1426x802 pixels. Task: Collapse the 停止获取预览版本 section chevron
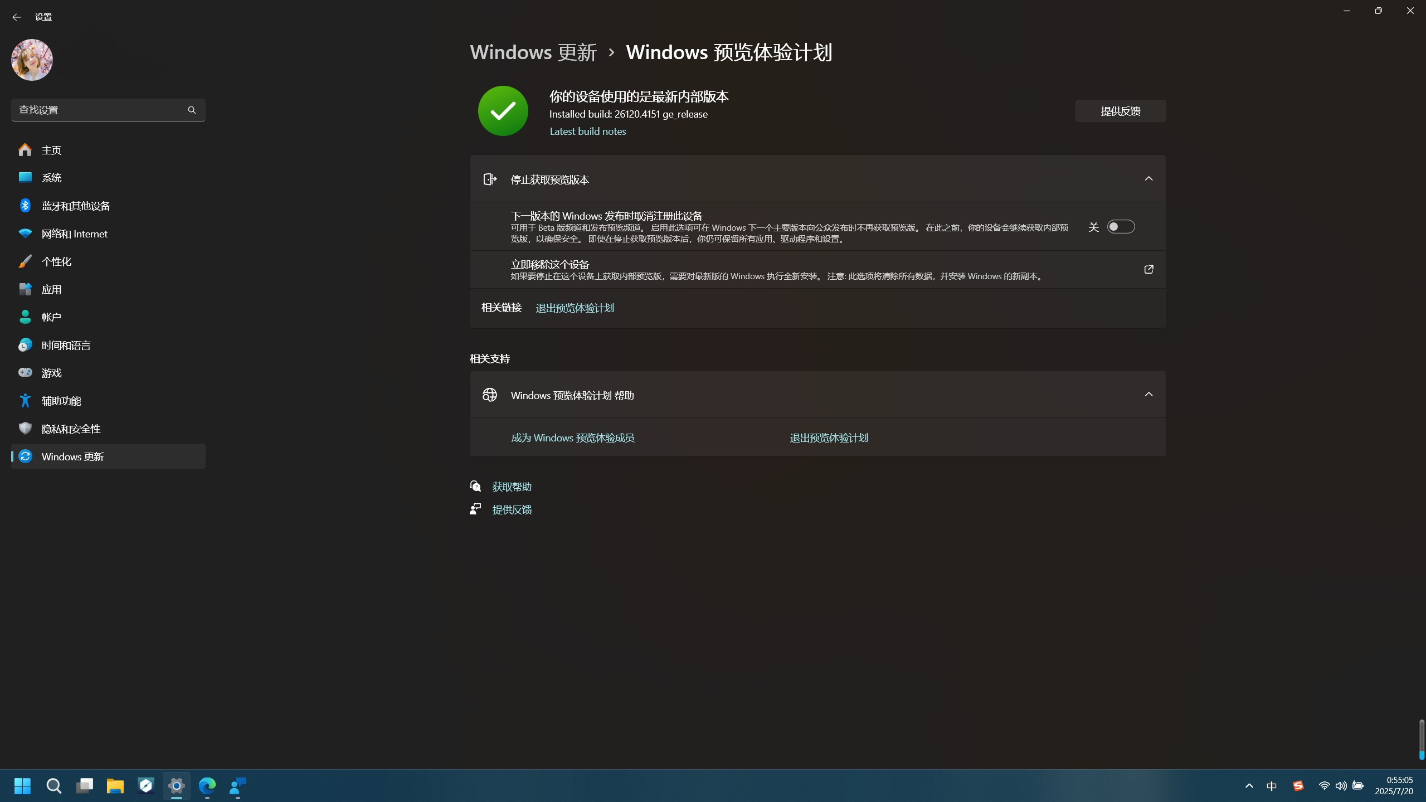pos(1148,179)
